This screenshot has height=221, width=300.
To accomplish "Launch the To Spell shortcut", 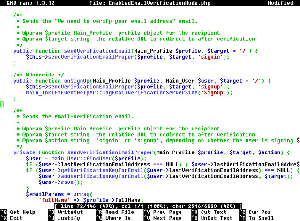I will pyautogui.click(x=261, y=218).
